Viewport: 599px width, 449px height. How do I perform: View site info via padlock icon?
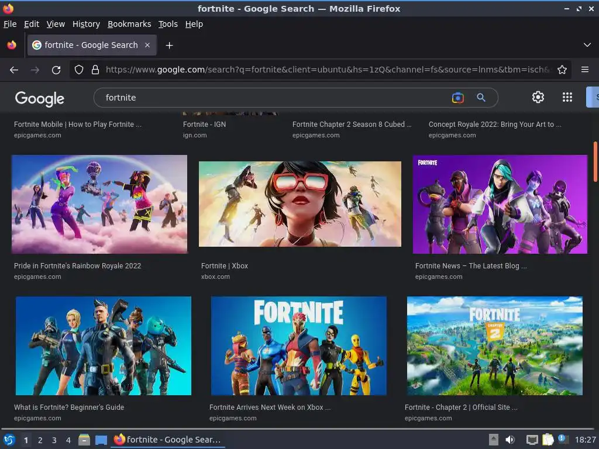[x=95, y=70]
